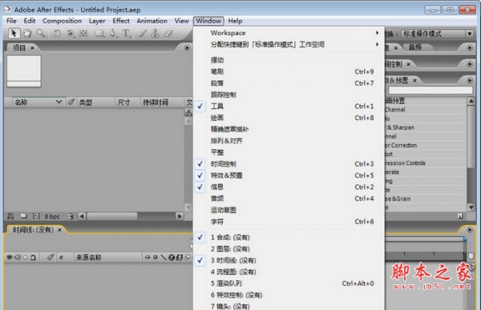Open the Layer menu
The height and width of the screenshot is (310, 481).
97,21
